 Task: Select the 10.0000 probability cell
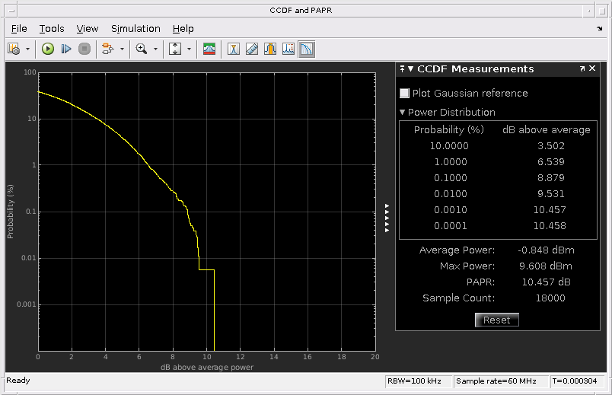[449, 146]
